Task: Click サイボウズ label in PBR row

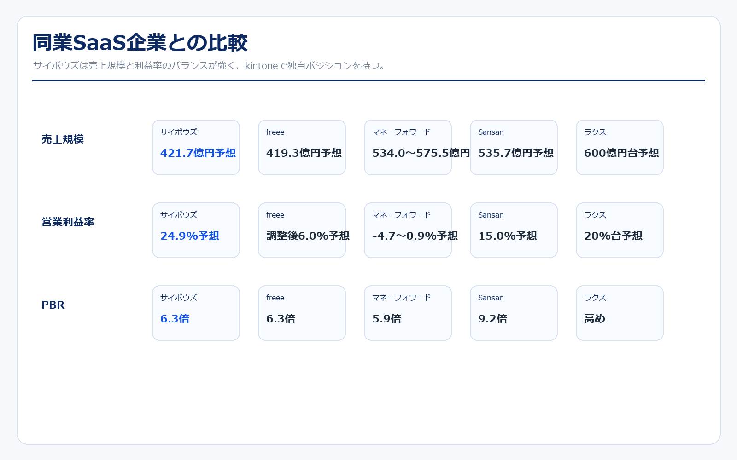Action: pos(179,298)
